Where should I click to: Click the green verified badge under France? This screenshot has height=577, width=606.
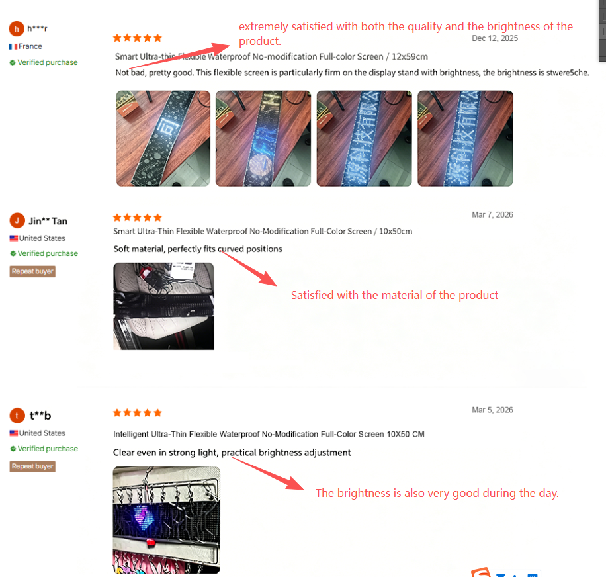pyautogui.click(x=13, y=63)
